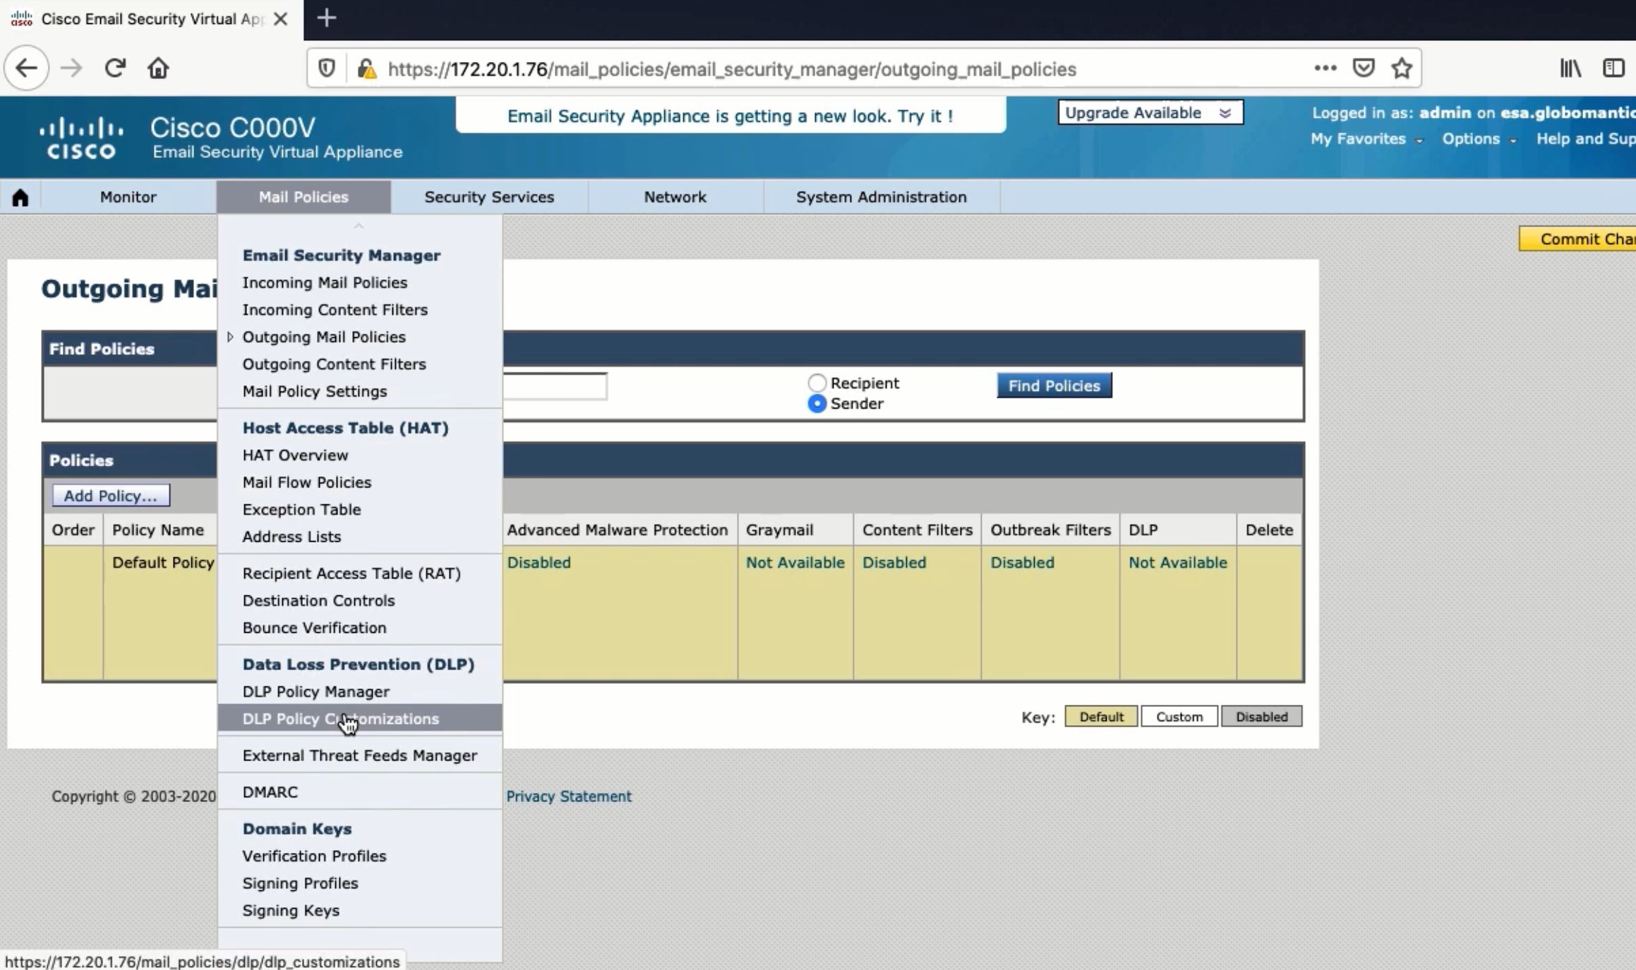
Task: Click Disabled under Content Filters
Action: coord(894,563)
